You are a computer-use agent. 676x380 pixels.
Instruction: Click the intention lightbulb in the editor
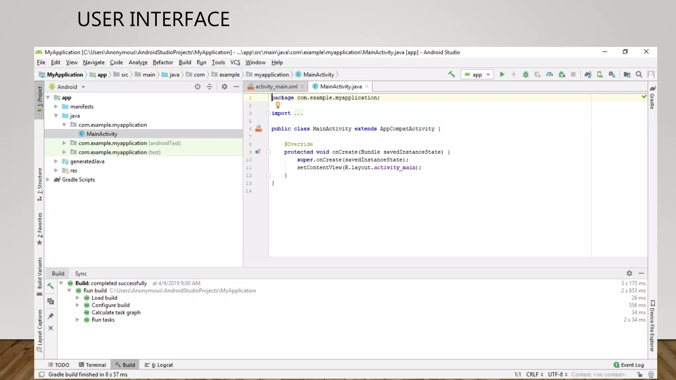[x=278, y=105]
